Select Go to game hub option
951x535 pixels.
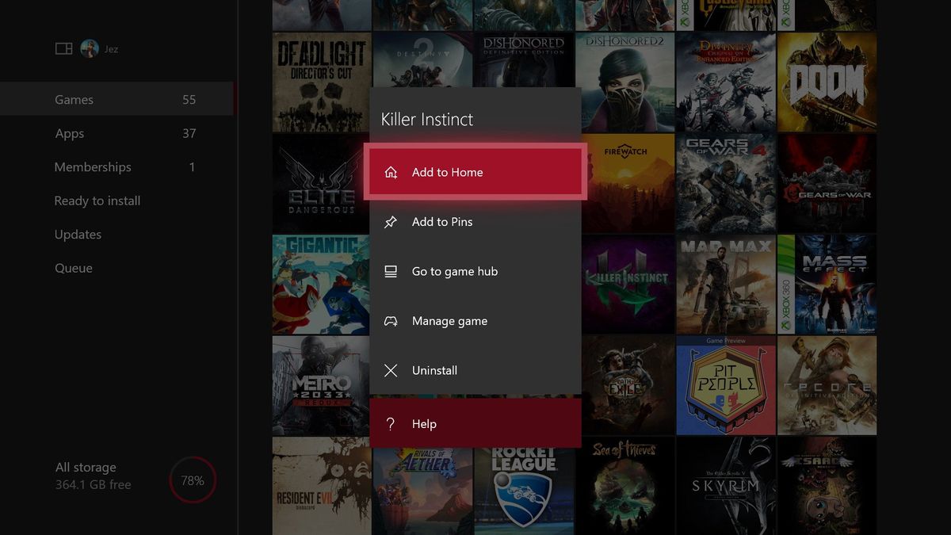454,271
